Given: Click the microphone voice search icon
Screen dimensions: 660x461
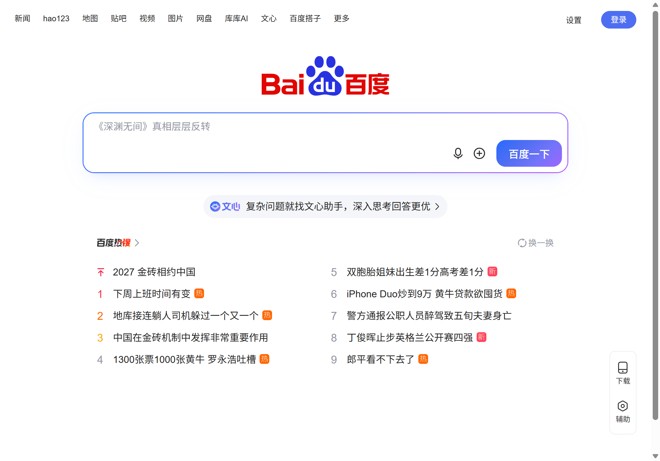Looking at the screenshot, I should pyautogui.click(x=458, y=153).
